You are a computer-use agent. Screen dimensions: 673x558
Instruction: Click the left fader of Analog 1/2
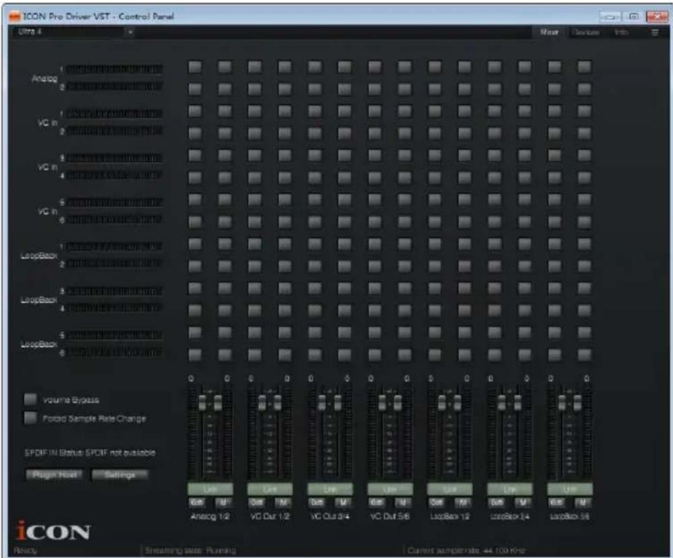pyautogui.click(x=202, y=403)
